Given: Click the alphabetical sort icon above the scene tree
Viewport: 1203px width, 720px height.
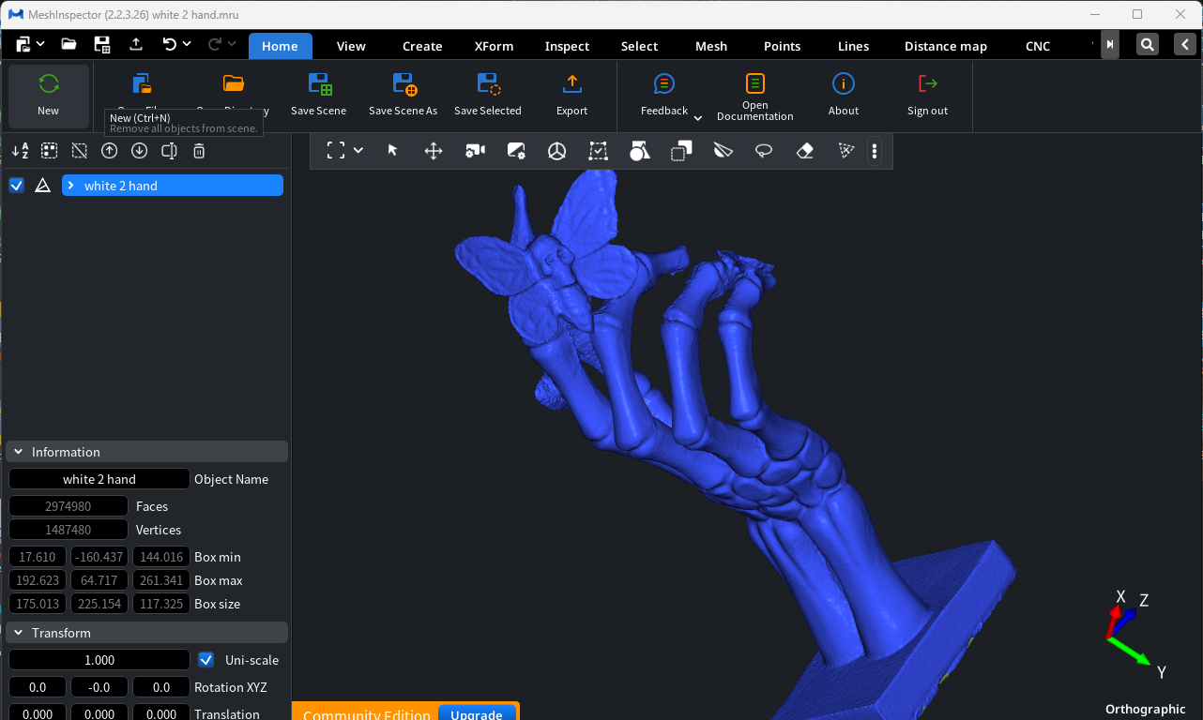Looking at the screenshot, I should click(20, 150).
